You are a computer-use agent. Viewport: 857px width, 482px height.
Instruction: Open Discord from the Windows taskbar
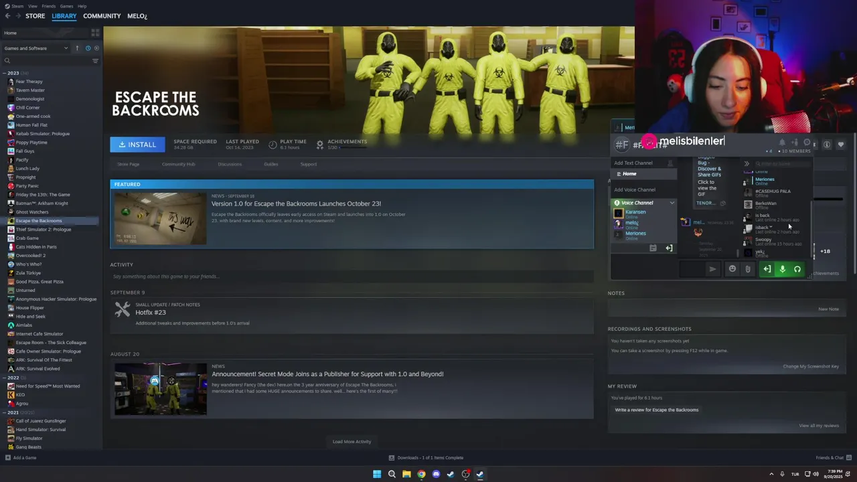[x=436, y=474]
